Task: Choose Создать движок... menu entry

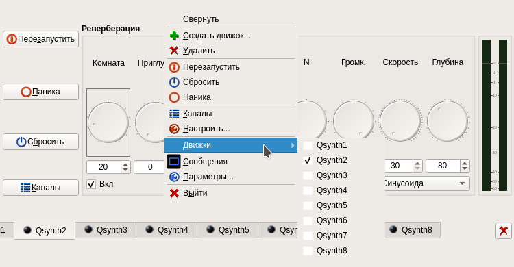Action: pyautogui.click(x=230, y=36)
